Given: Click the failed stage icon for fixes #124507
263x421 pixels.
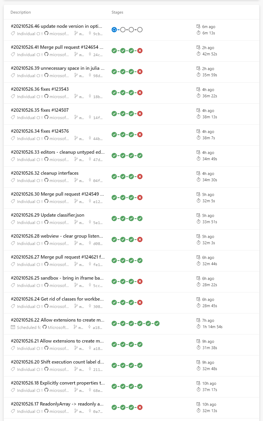Looking at the screenshot, I should coord(140,114).
